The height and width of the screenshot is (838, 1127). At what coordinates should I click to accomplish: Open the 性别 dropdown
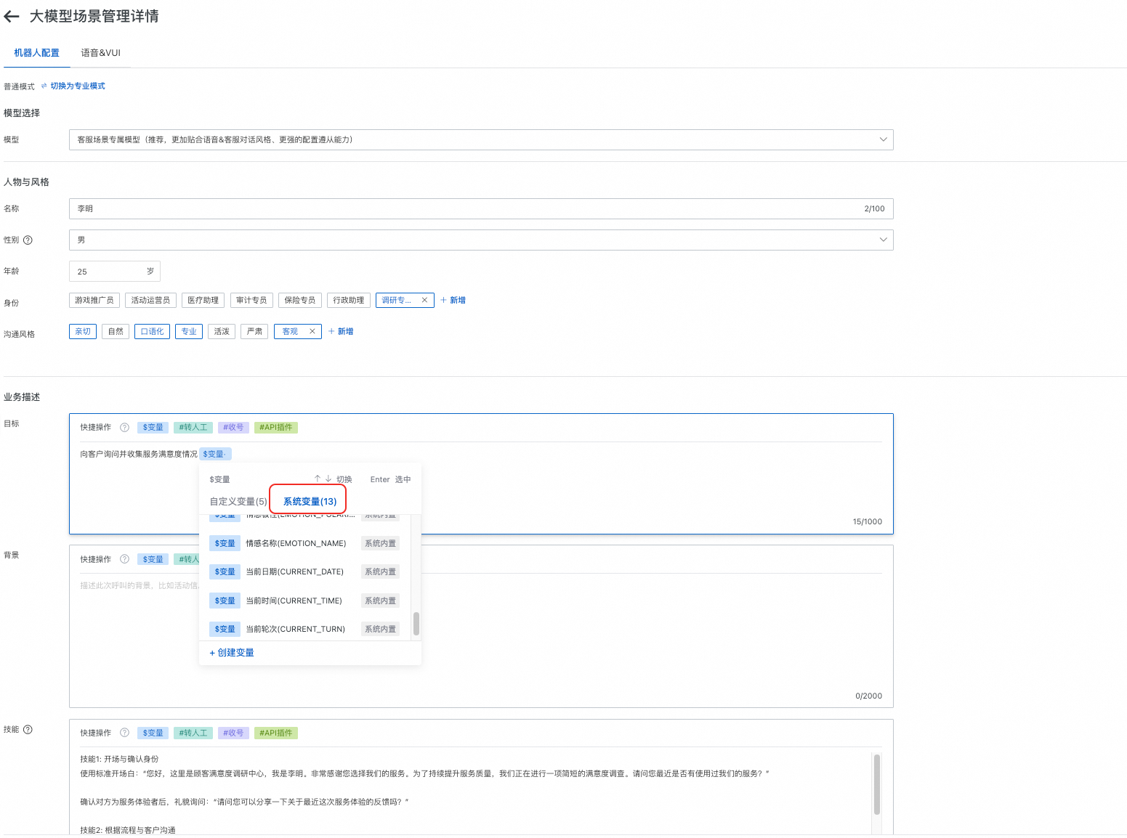(x=481, y=240)
